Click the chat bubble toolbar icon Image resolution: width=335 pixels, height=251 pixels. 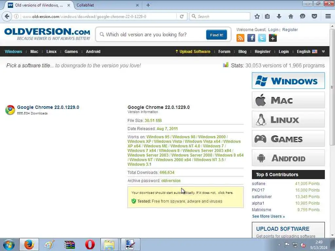pos(303,16)
